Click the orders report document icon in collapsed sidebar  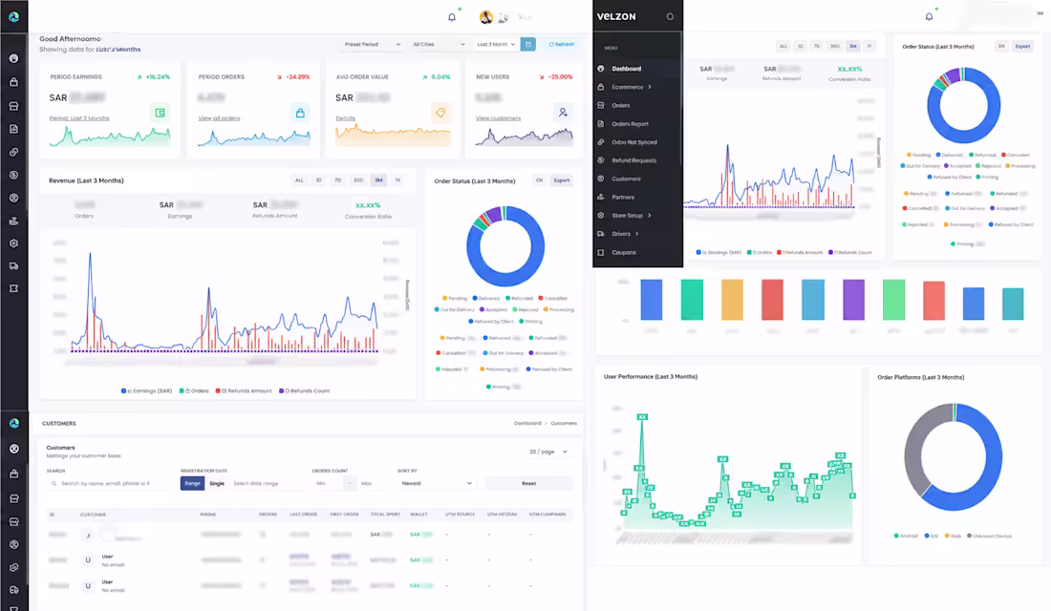13,129
